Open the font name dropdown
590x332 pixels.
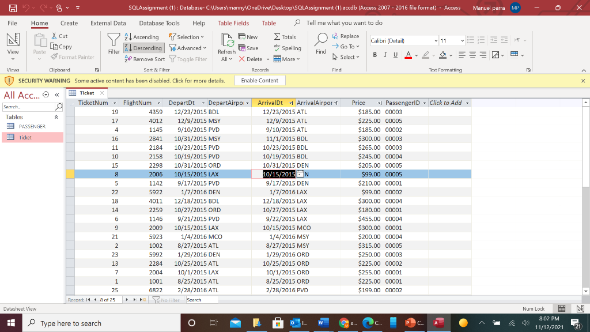(x=435, y=41)
